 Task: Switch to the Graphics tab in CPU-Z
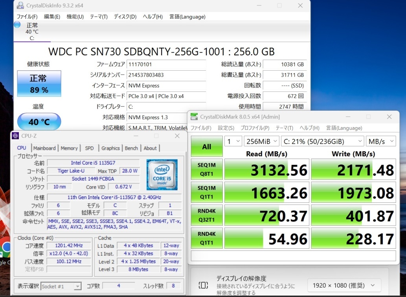coord(110,148)
